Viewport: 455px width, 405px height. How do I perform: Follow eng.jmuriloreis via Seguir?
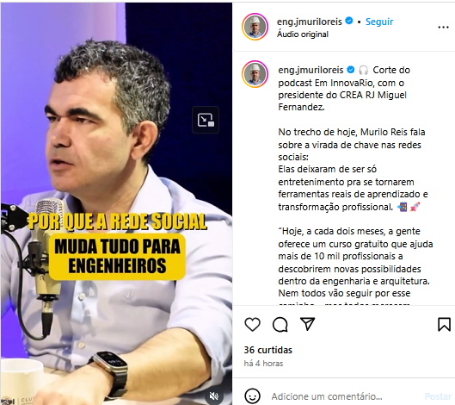click(x=379, y=22)
